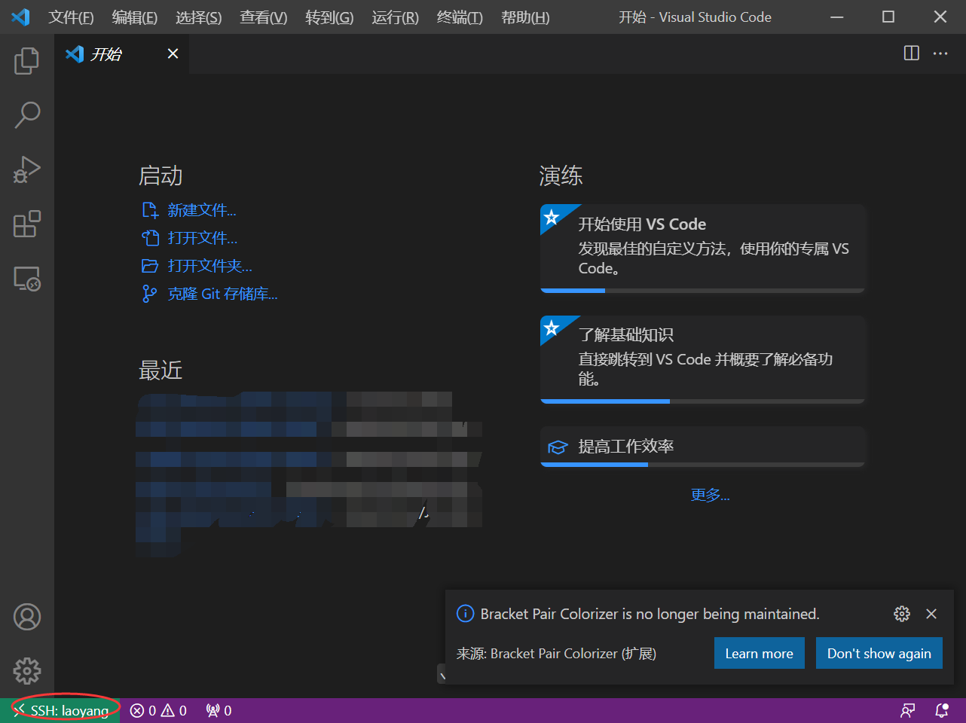966x723 pixels.
Task: Click the Don't show again button
Action: (x=879, y=653)
